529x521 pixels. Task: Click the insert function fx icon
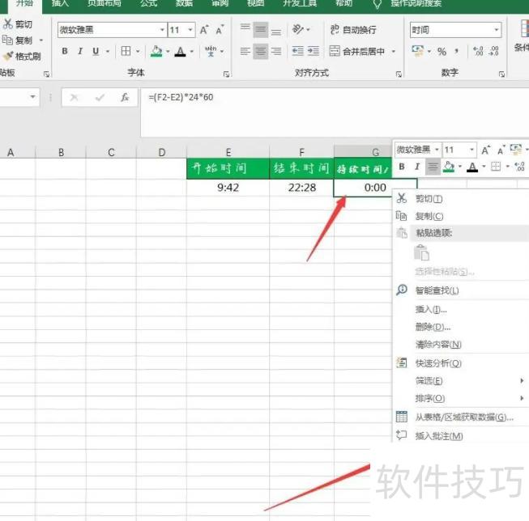(125, 97)
